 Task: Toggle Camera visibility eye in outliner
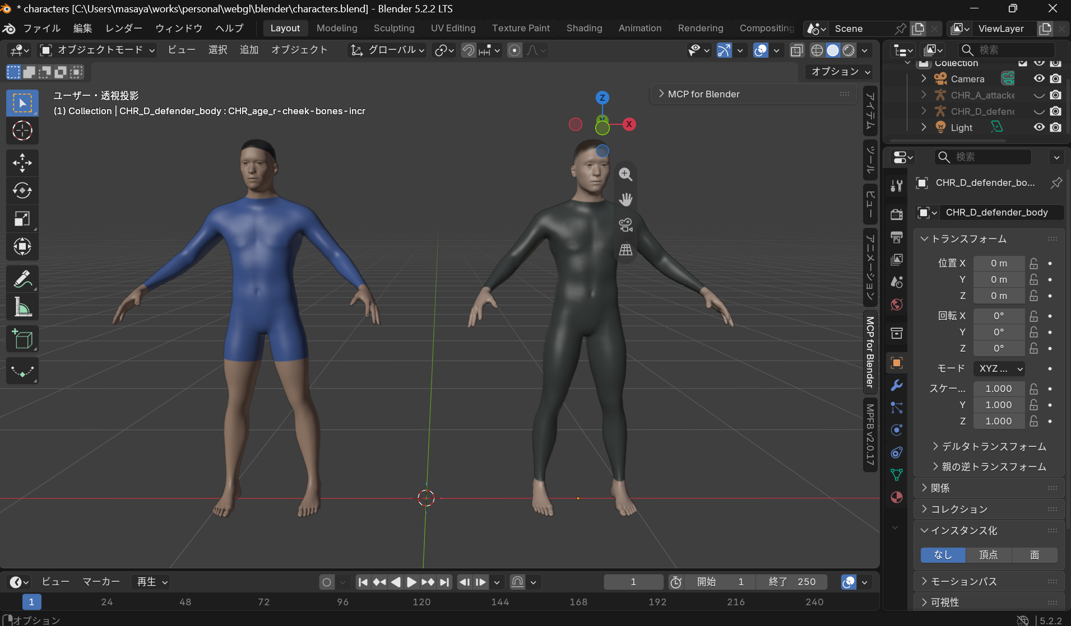coord(1039,79)
